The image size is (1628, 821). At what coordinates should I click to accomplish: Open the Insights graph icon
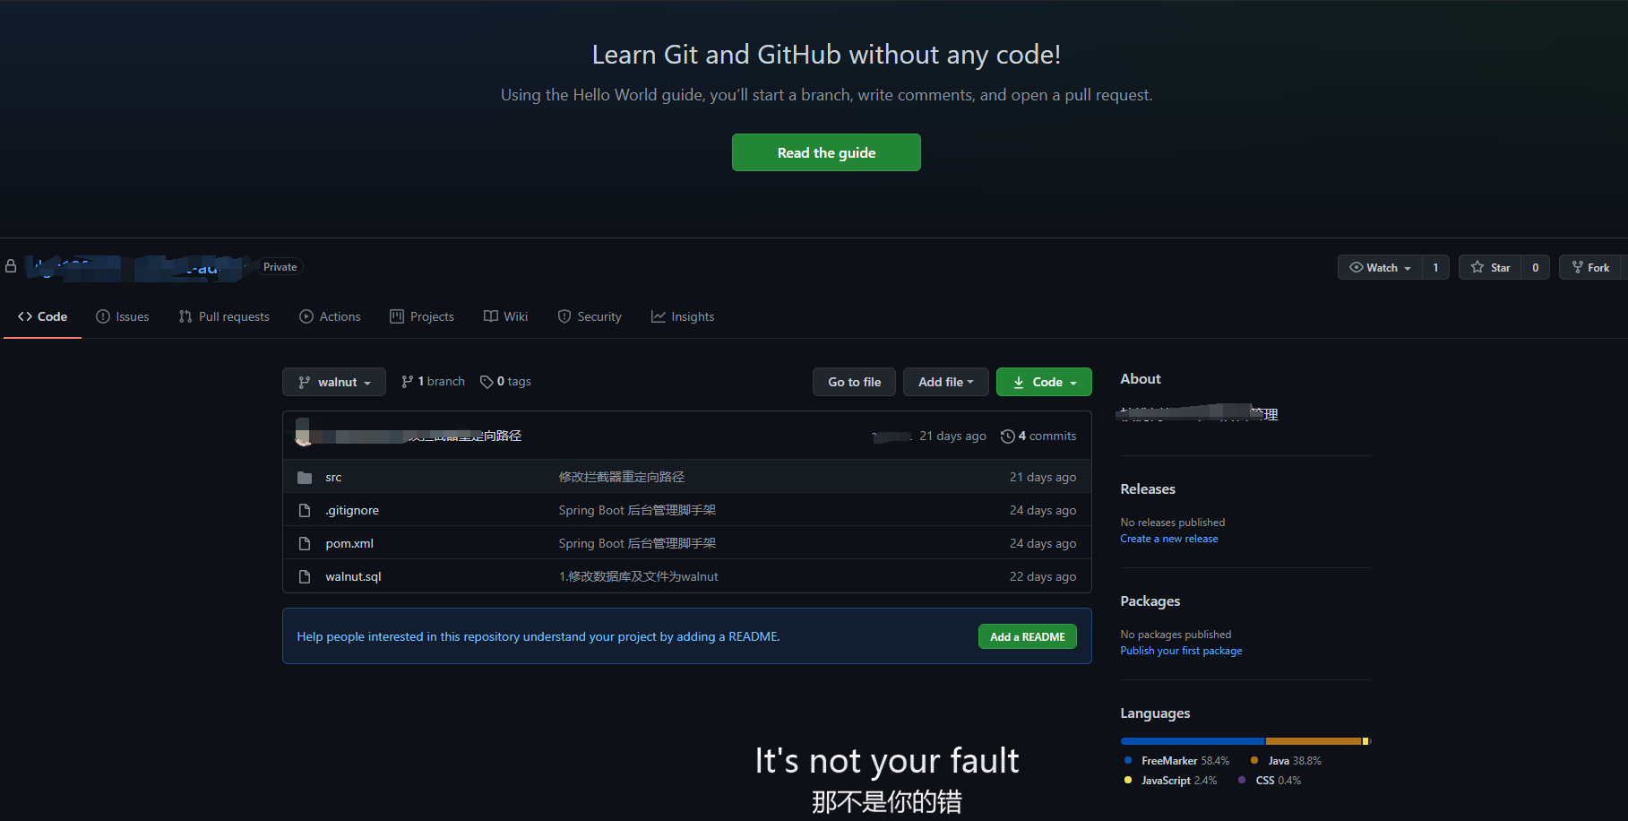point(658,316)
